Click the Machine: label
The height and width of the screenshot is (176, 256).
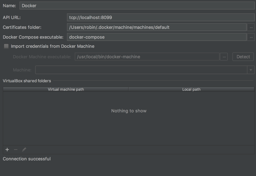pos(22,70)
